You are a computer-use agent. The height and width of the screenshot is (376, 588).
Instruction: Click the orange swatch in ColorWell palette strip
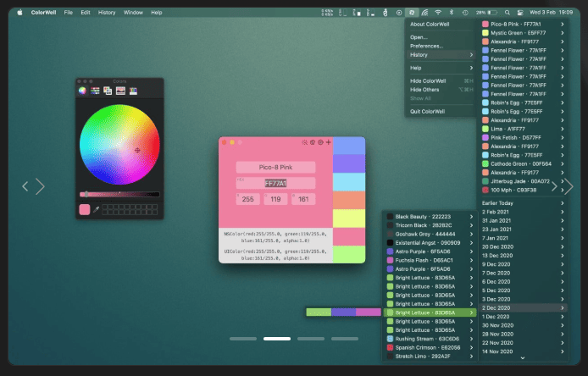click(x=349, y=200)
